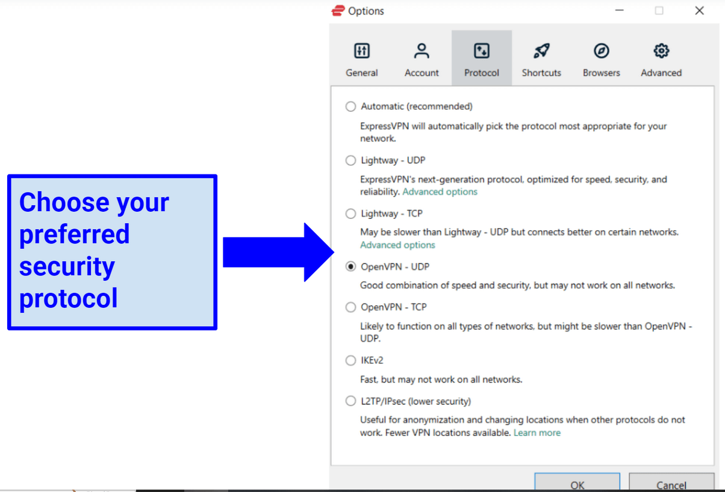Click the 'Good combination of speed and security' description
This screenshot has height=492, width=725.
tap(517, 286)
